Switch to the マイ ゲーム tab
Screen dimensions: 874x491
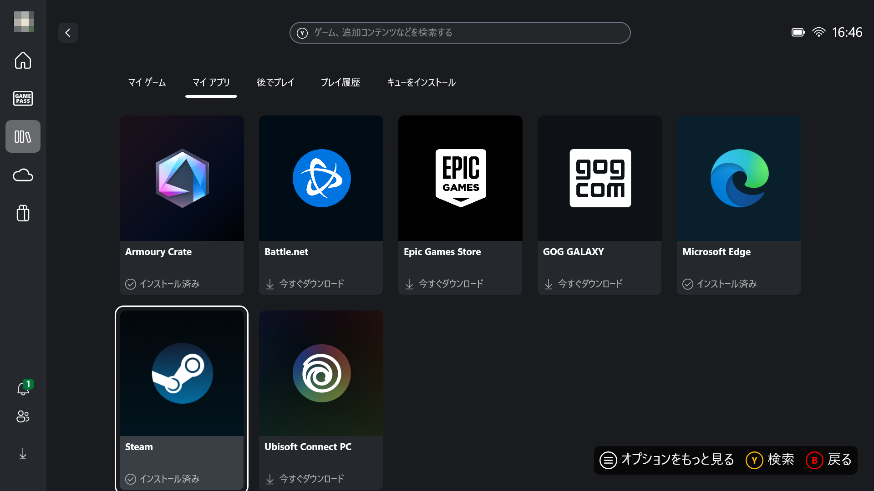coord(147,83)
